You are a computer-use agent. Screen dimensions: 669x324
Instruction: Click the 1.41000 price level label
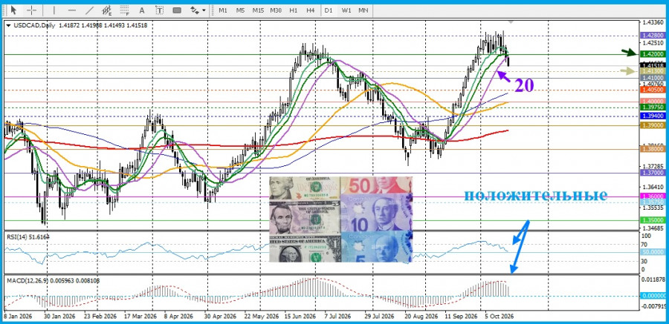point(653,78)
